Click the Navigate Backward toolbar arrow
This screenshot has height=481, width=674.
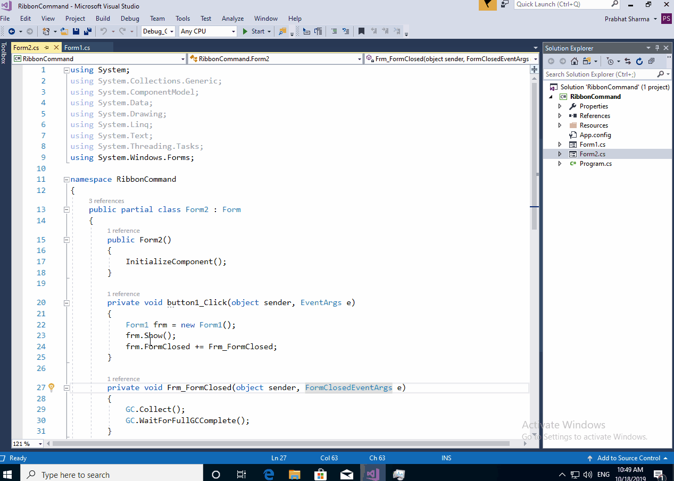pos(11,31)
